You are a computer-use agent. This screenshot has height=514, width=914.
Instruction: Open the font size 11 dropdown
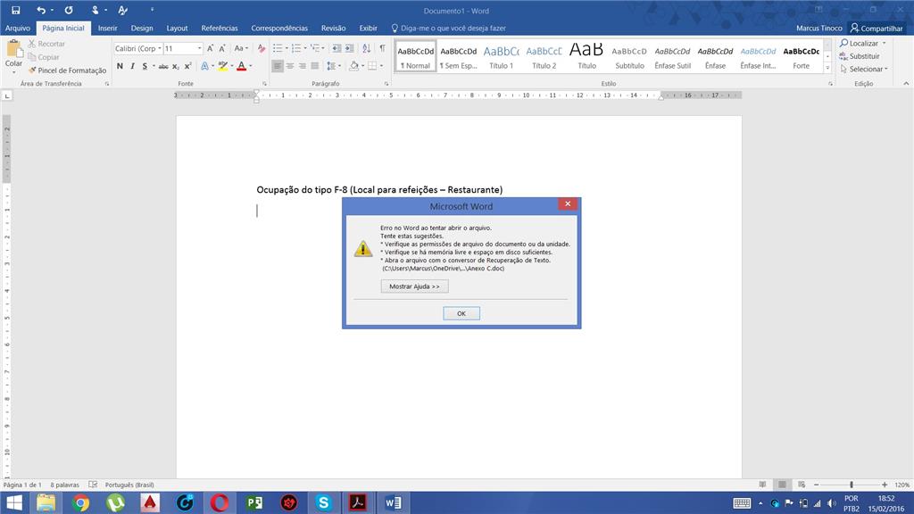coord(199,48)
